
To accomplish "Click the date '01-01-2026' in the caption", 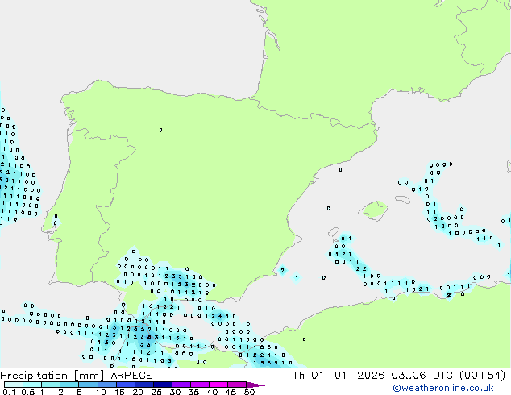I will point(347,376).
